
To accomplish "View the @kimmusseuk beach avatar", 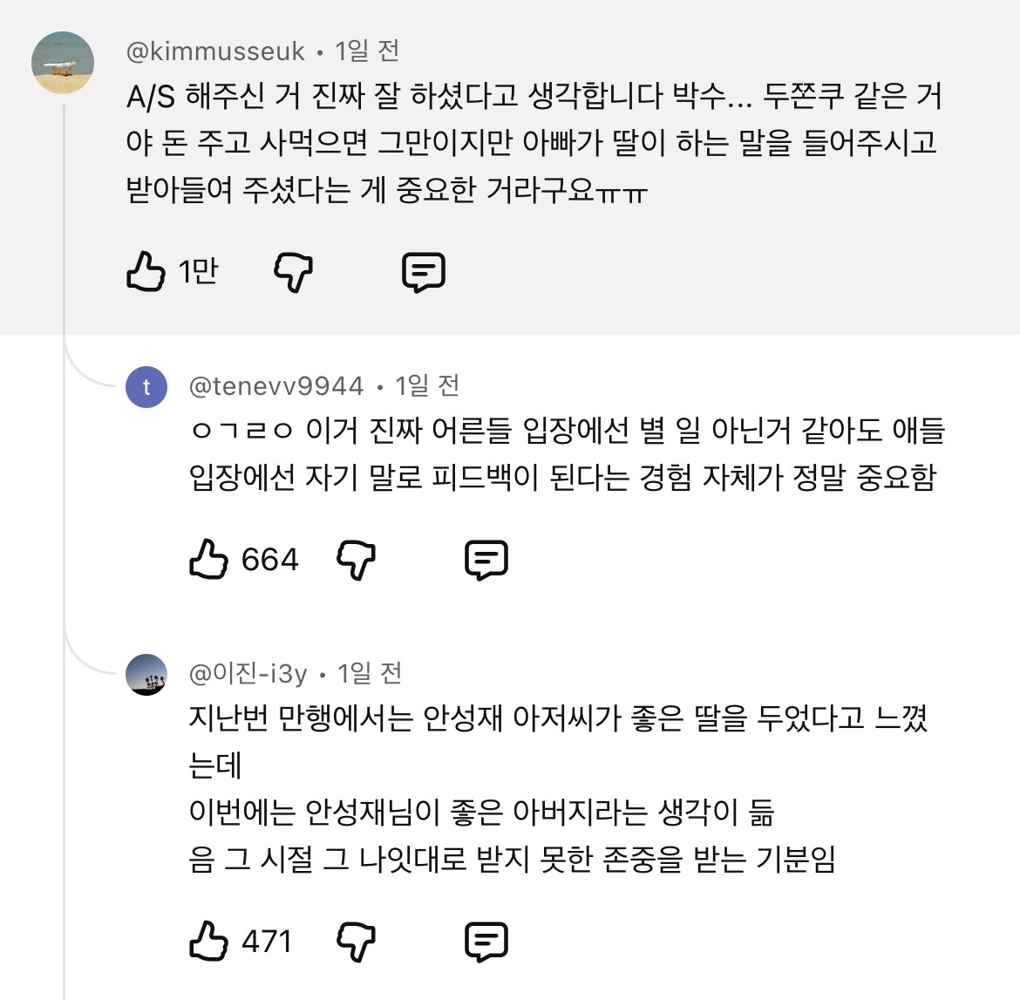I will tap(63, 63).
